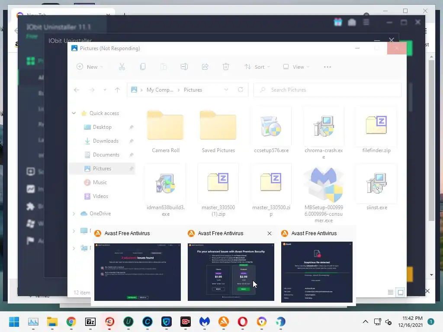Select the MBSetup Malwarebytes installer icon
Screen dimensions: 443x332
[x=324, y=185]
